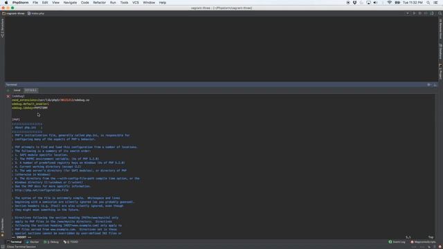Open the Navigate menu
The height and width of the screenshot is (249, 443).
click(70, 3)
